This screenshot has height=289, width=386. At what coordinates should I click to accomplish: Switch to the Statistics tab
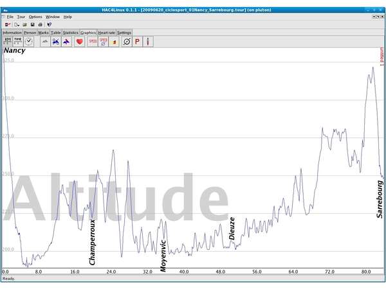(x=70, y=33)
